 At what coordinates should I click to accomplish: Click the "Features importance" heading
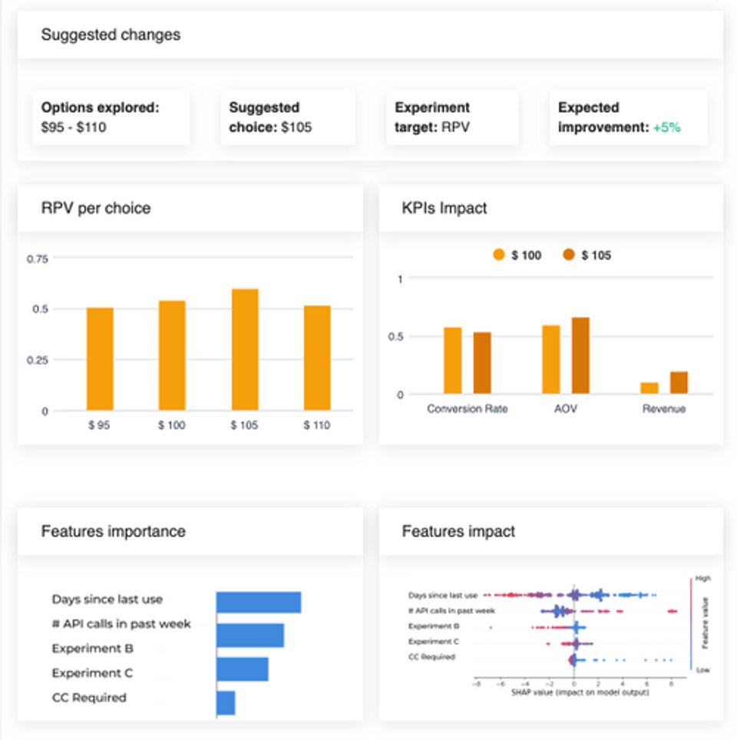114,531
